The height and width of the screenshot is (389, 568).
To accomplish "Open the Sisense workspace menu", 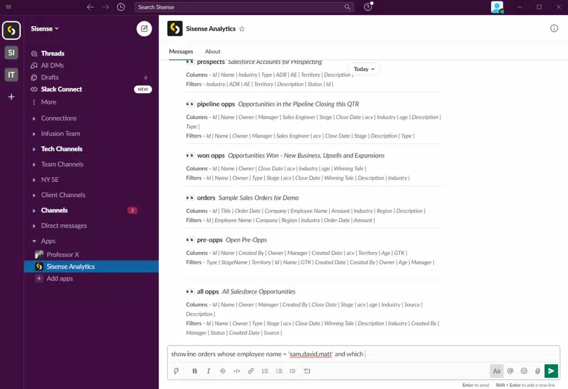I will click(x=44, y=29).
